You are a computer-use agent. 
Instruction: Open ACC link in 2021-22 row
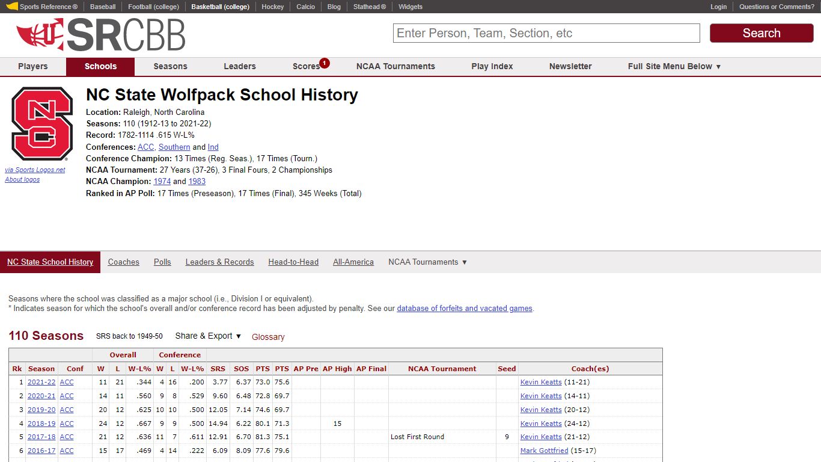tap(67, 382)
